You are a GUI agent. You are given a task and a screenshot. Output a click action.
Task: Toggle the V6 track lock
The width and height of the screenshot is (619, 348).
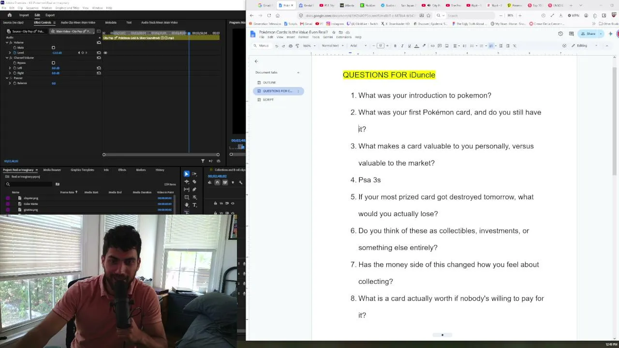click(x=215, y=203)
